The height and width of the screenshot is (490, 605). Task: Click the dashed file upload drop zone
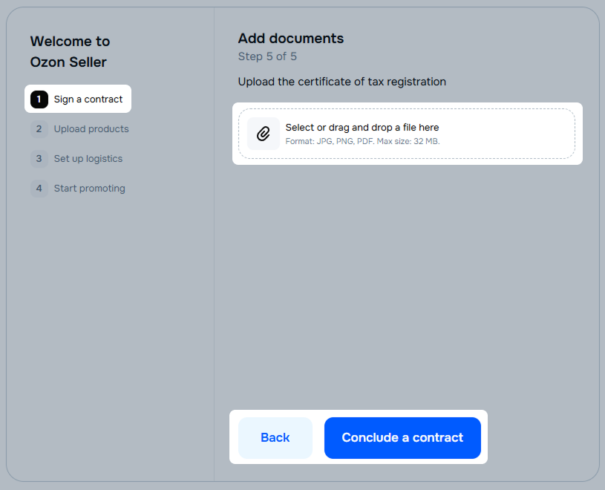pos(407,134)
